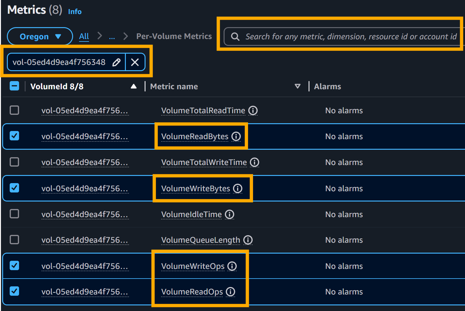Click No alarms in VolumeReadBytes row
Screen dimensions: 465x311
[344, 136]
